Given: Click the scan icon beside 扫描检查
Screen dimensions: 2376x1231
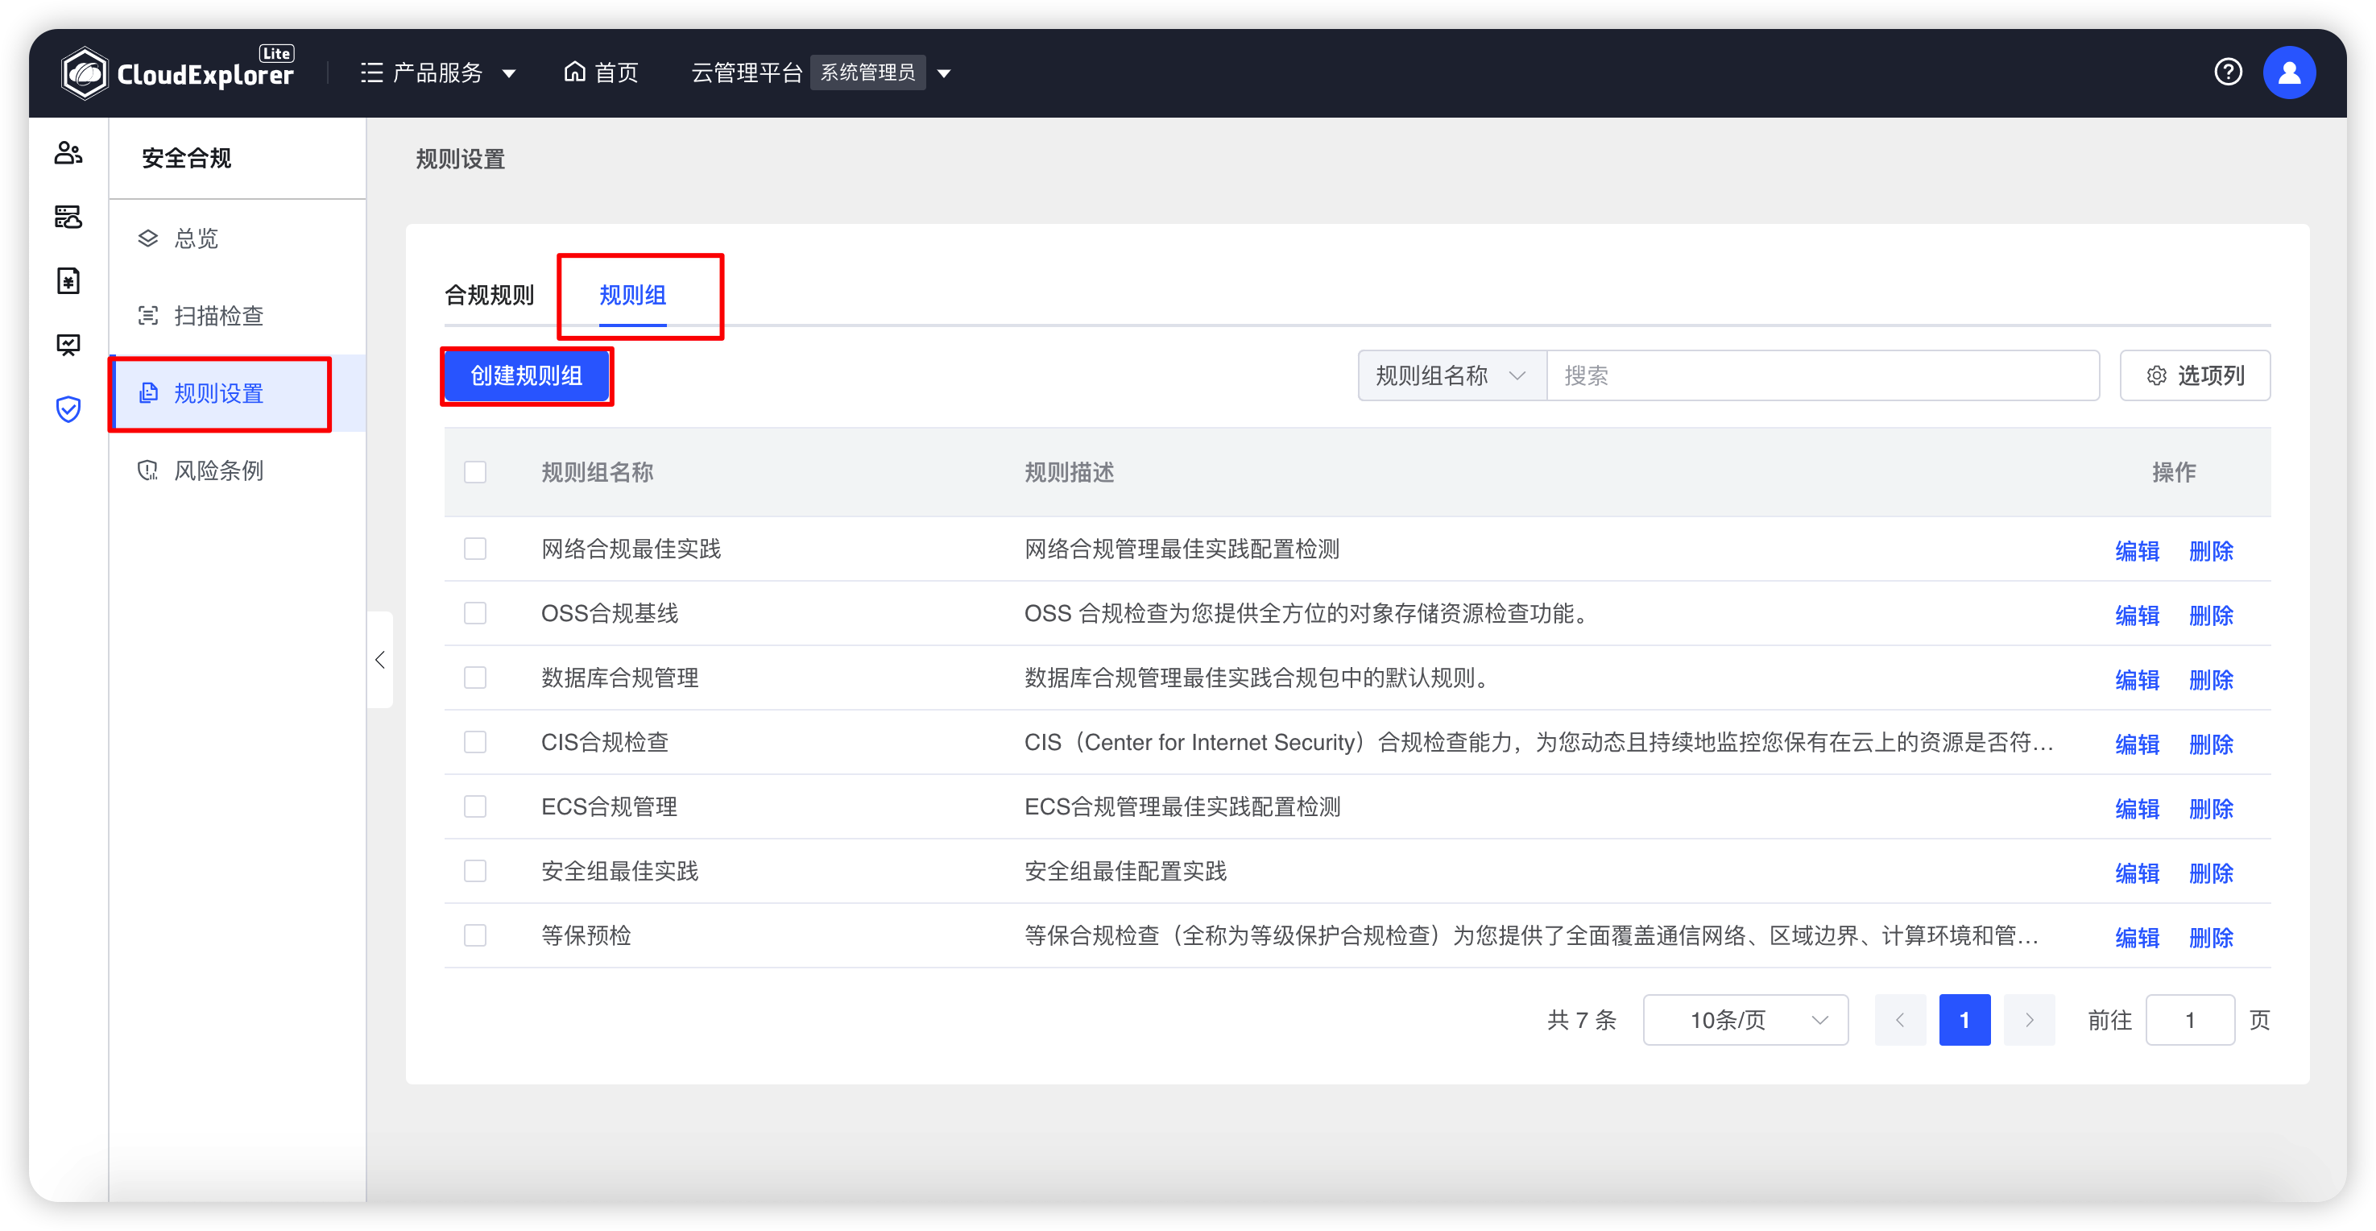Looking at the screenshot, I should (147, 316).
